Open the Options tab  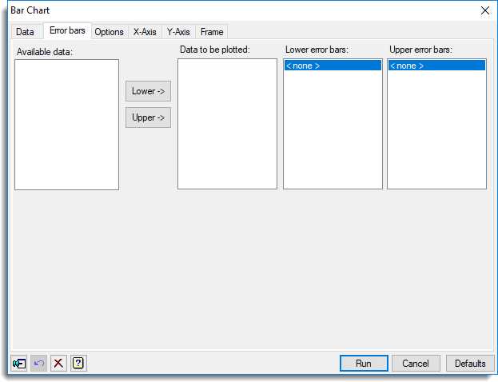point(109,32)
